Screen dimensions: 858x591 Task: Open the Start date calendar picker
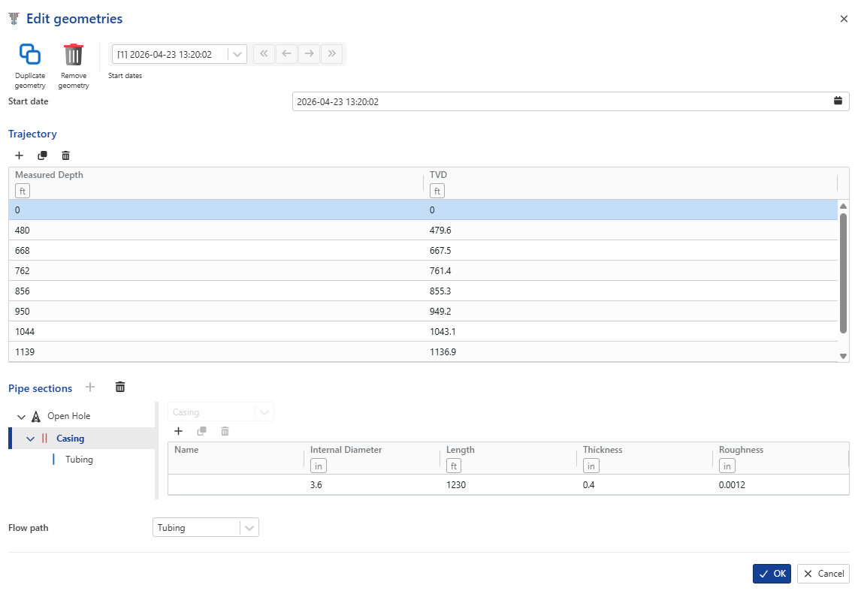838,101
